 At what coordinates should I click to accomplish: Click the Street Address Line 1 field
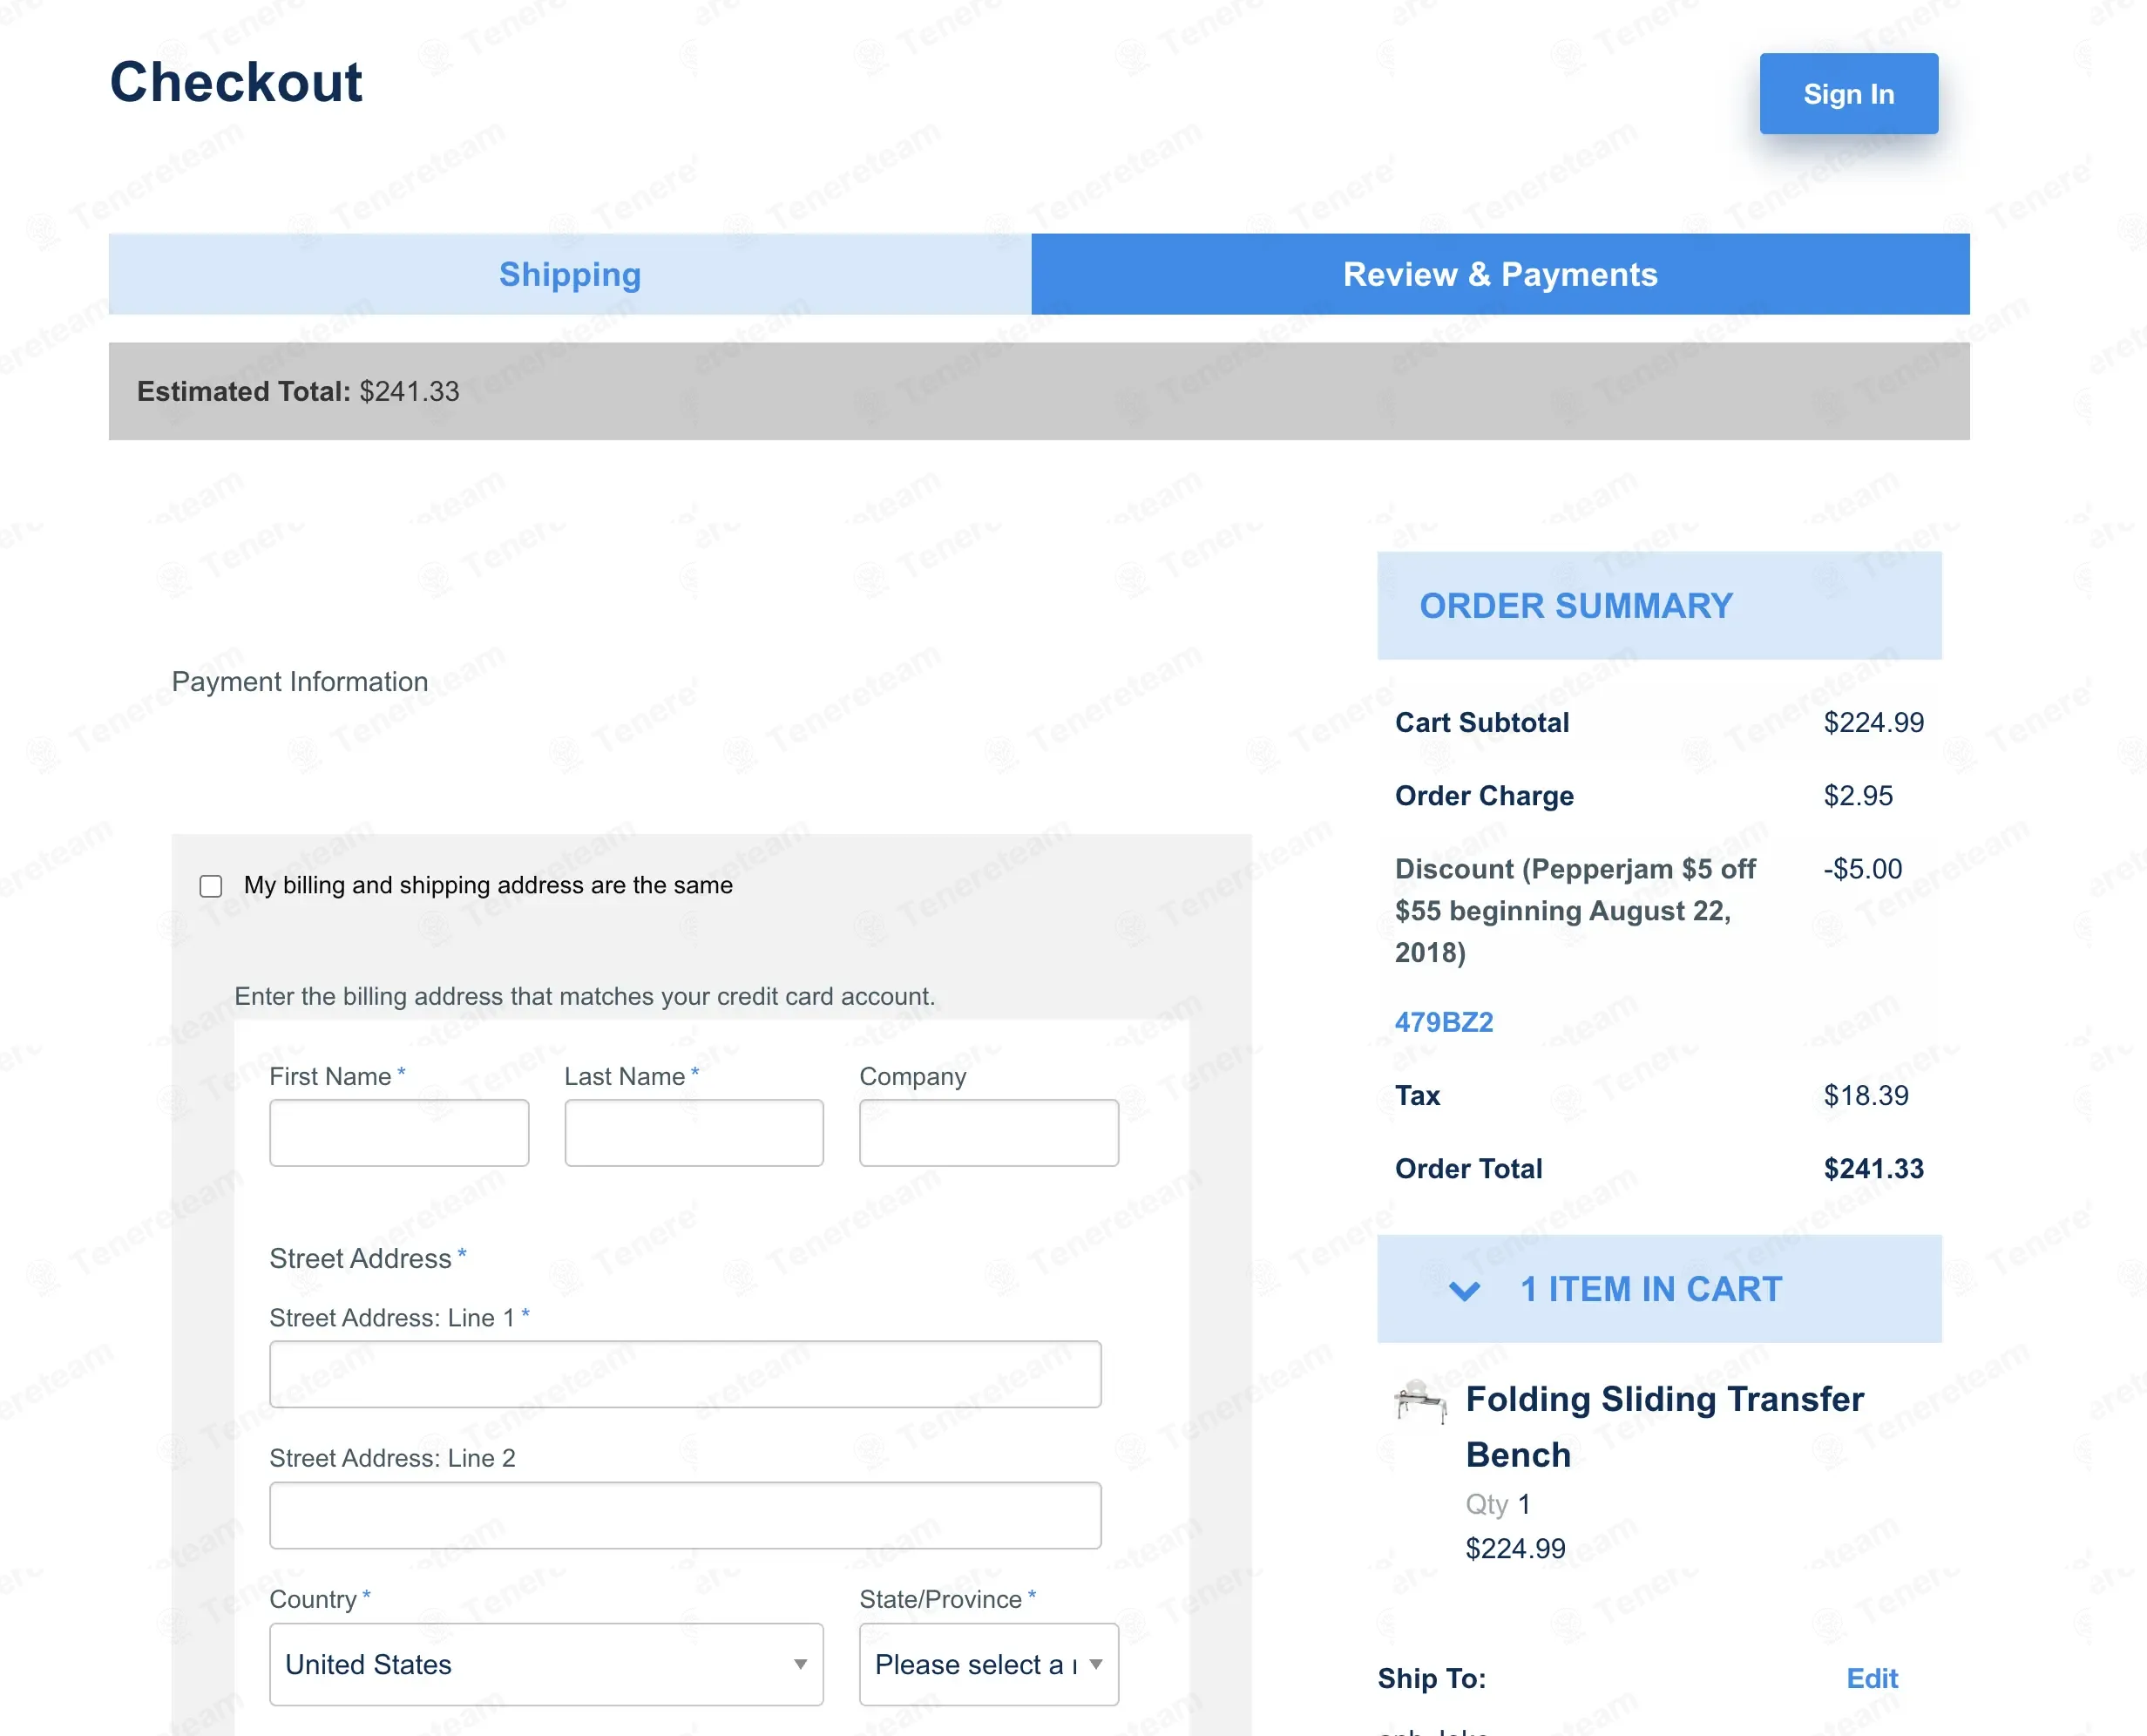click(685, 1374)
